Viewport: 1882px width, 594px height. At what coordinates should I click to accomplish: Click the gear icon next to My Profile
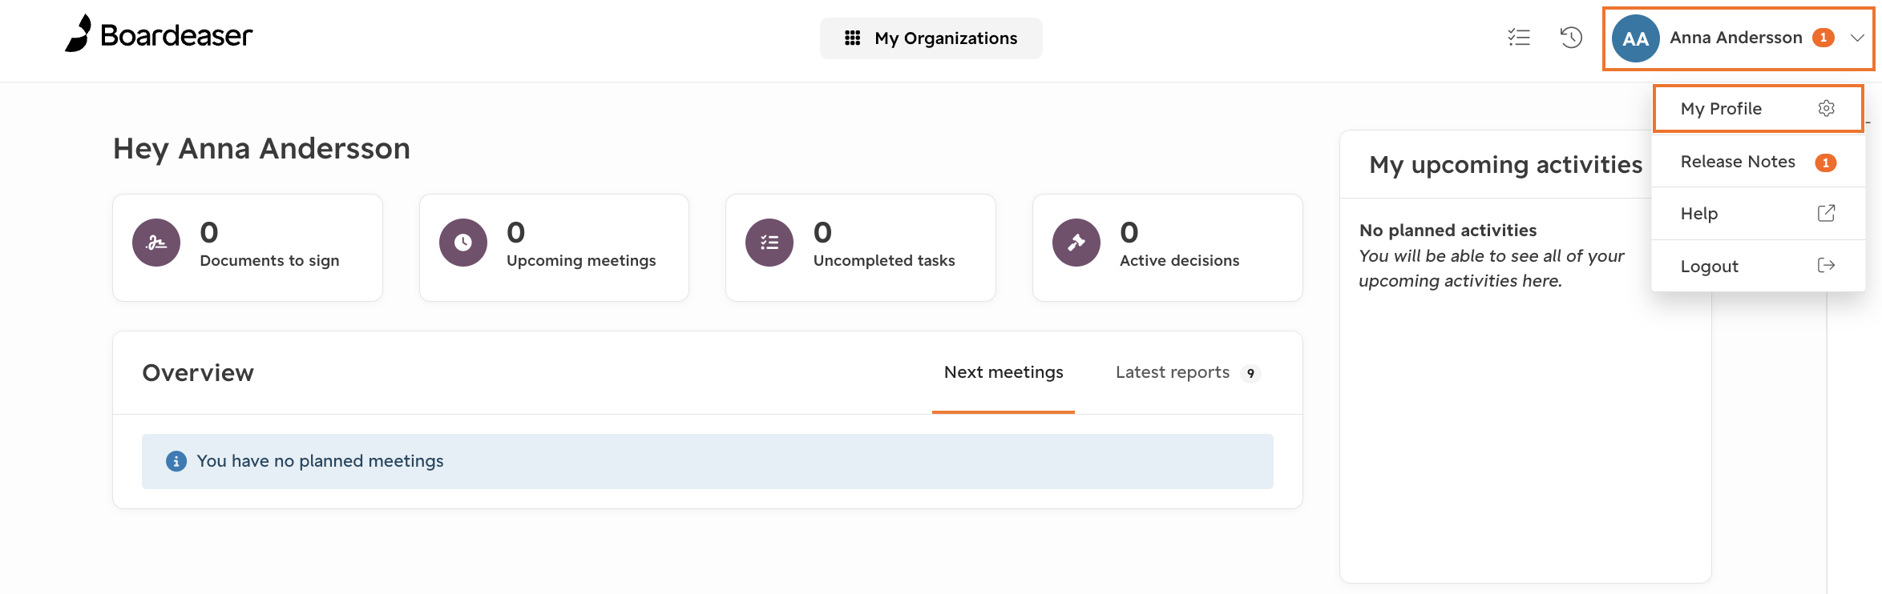(1827, 108)
